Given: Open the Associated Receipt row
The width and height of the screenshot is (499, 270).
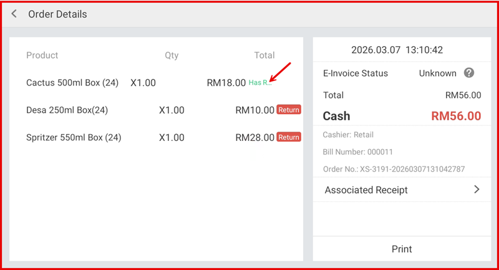Looking at the screenshot, I should 366,190.
